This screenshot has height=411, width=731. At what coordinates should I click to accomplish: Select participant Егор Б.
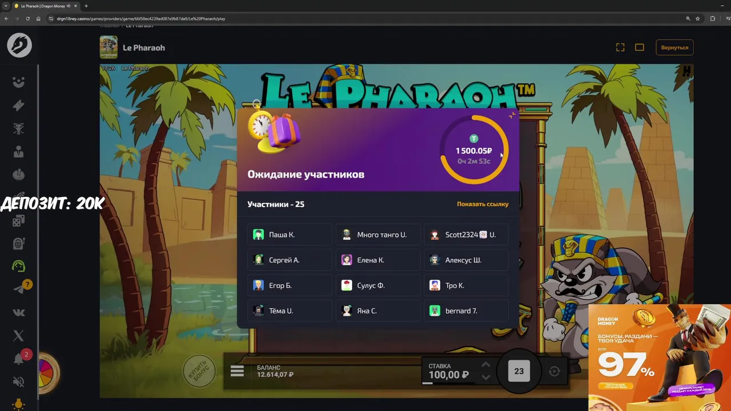coord(290,285)
